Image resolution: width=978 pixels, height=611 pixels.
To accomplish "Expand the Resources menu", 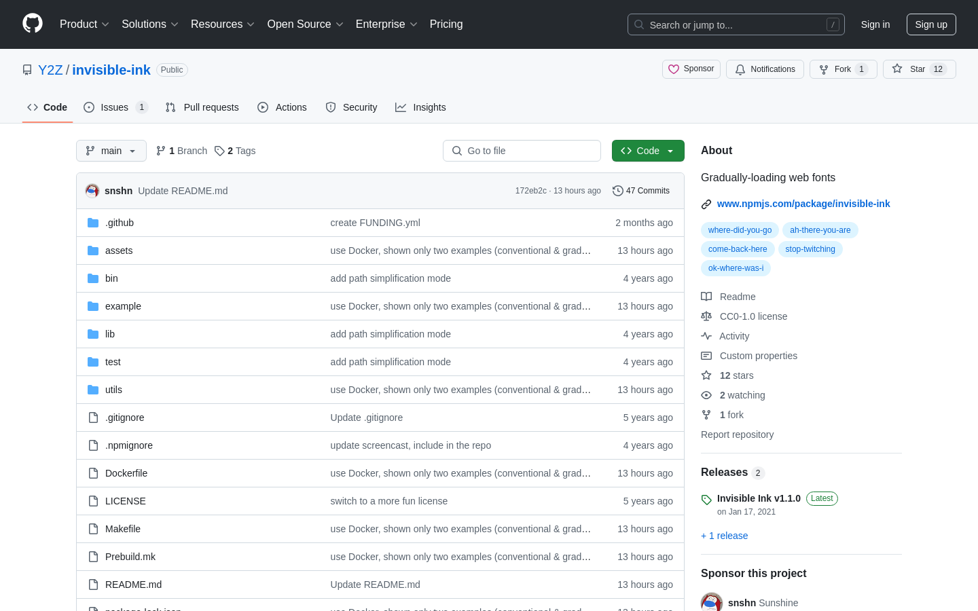I will pyautogui.click(x=223, y=24).
